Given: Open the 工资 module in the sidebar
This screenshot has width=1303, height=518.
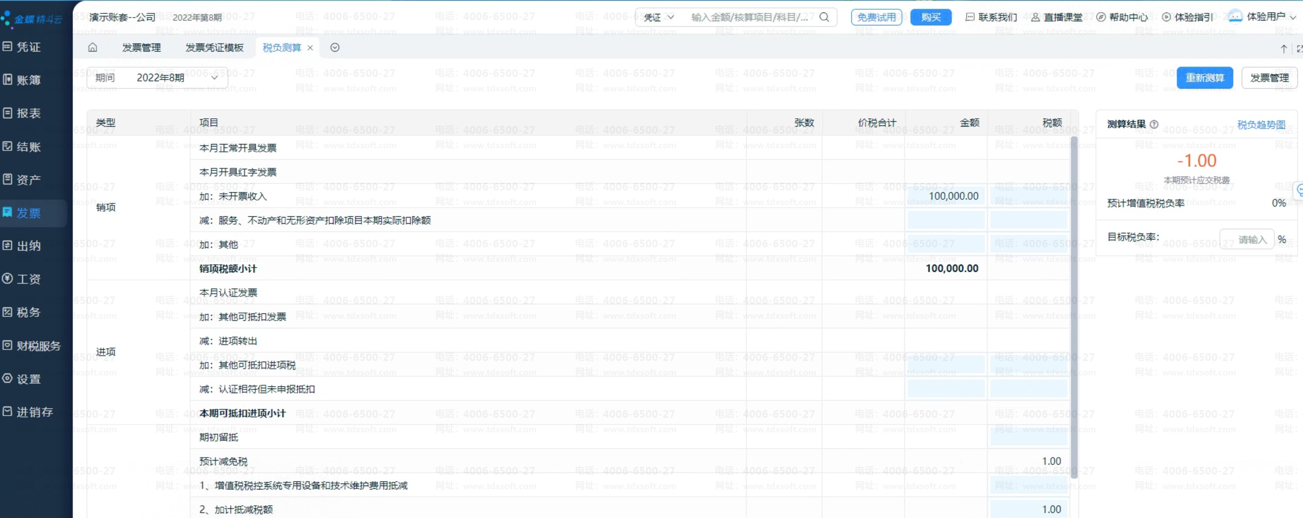Looking at the screenshot, I should (22, 279).
